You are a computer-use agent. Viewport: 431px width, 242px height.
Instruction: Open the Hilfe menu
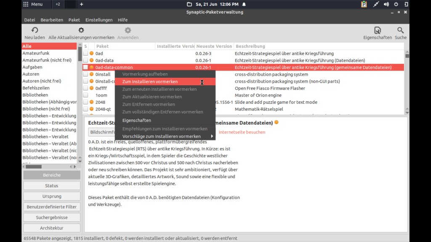pos(122,20)
